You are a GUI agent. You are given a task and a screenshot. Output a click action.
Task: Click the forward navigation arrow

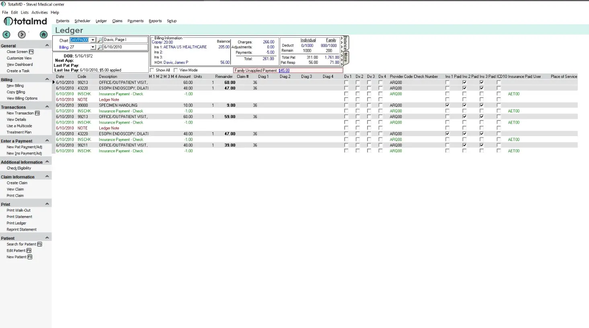[x=21, y=35]
